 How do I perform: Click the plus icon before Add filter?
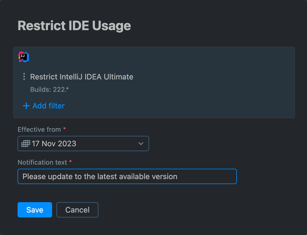(26, 106)
